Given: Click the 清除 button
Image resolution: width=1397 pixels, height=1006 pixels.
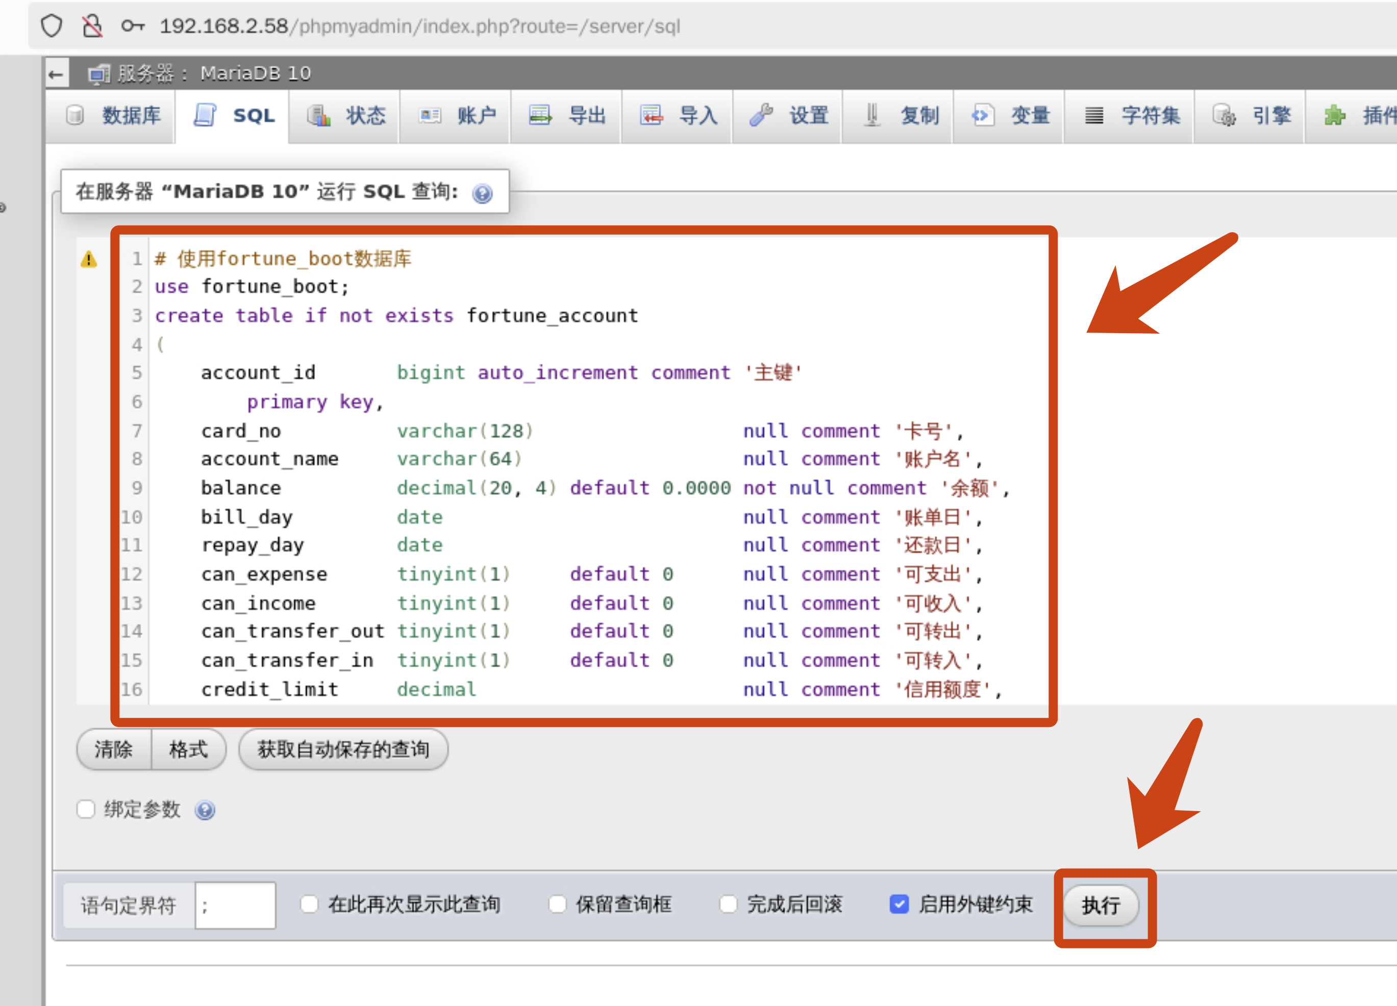Looking at the screenshot, I should point(114,749).
